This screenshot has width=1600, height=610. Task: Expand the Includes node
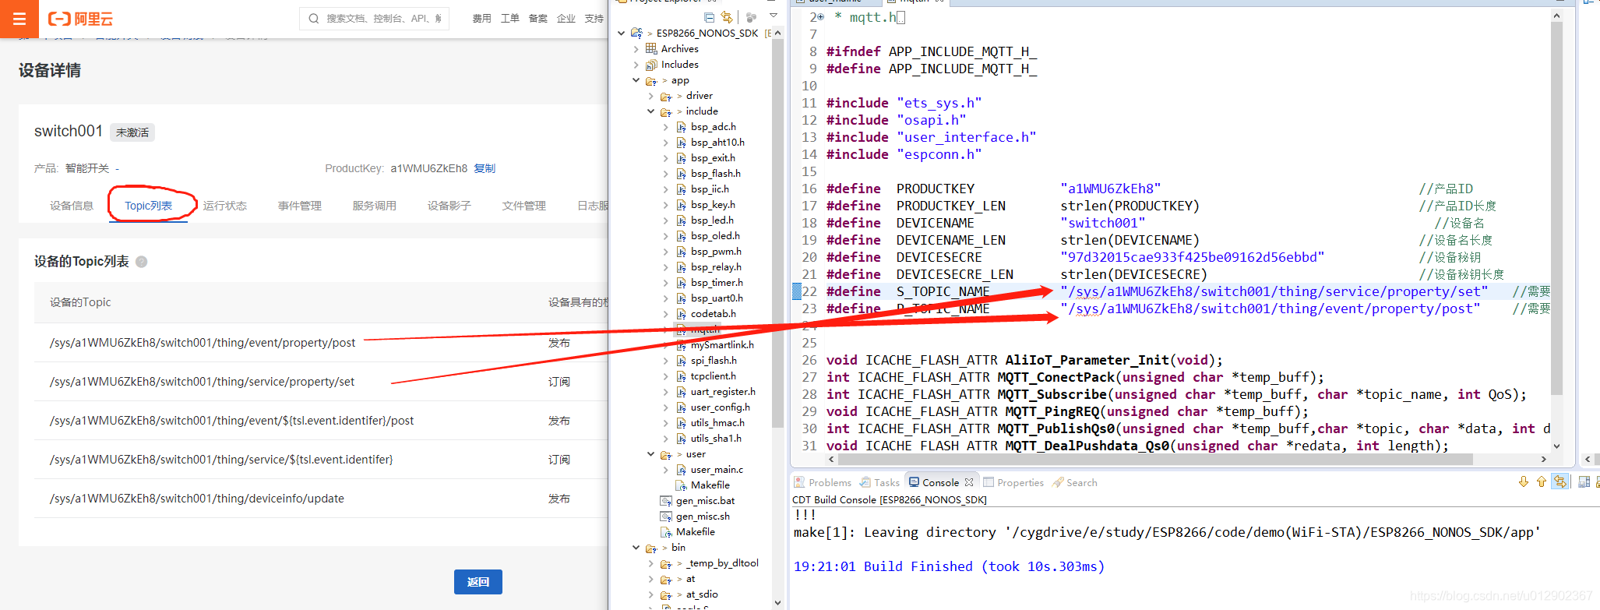[636, 65]
